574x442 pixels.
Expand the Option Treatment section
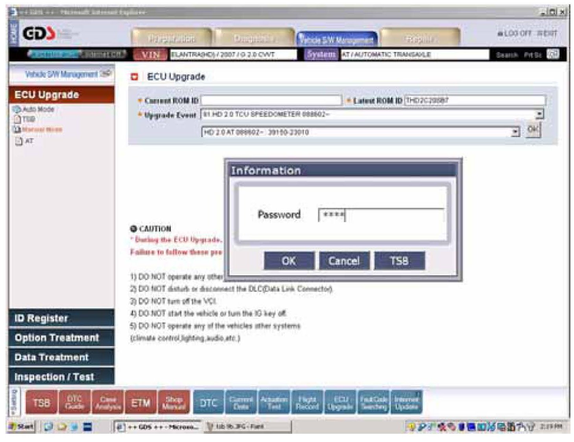pyautogui.click(x=61, y=338)
